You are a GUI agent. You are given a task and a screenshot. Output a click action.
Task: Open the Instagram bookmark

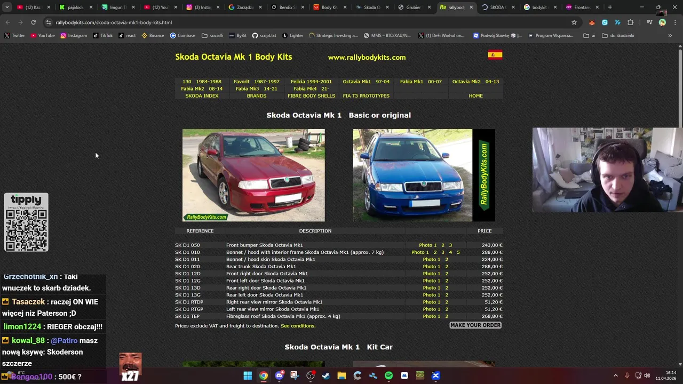coord(74,36)
